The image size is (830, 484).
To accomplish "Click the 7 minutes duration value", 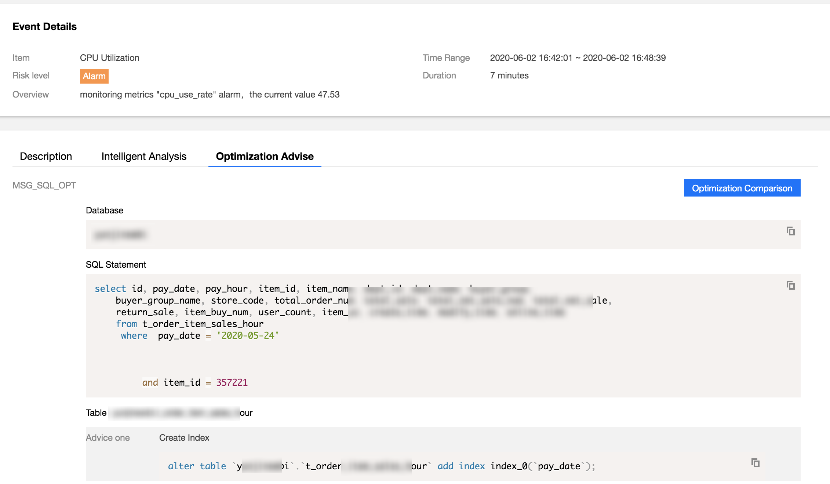I will 509,76.
